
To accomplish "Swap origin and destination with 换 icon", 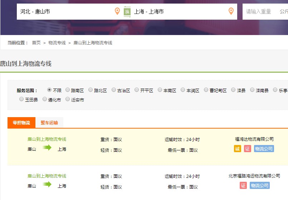I will (x=127, y=12).
